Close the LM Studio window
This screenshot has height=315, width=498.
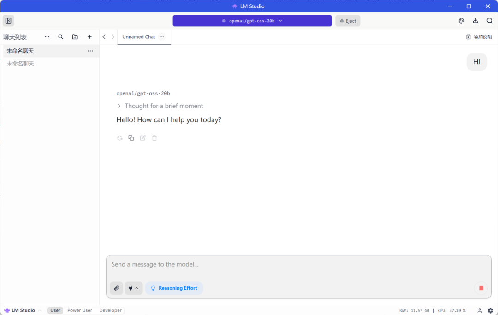488,6
